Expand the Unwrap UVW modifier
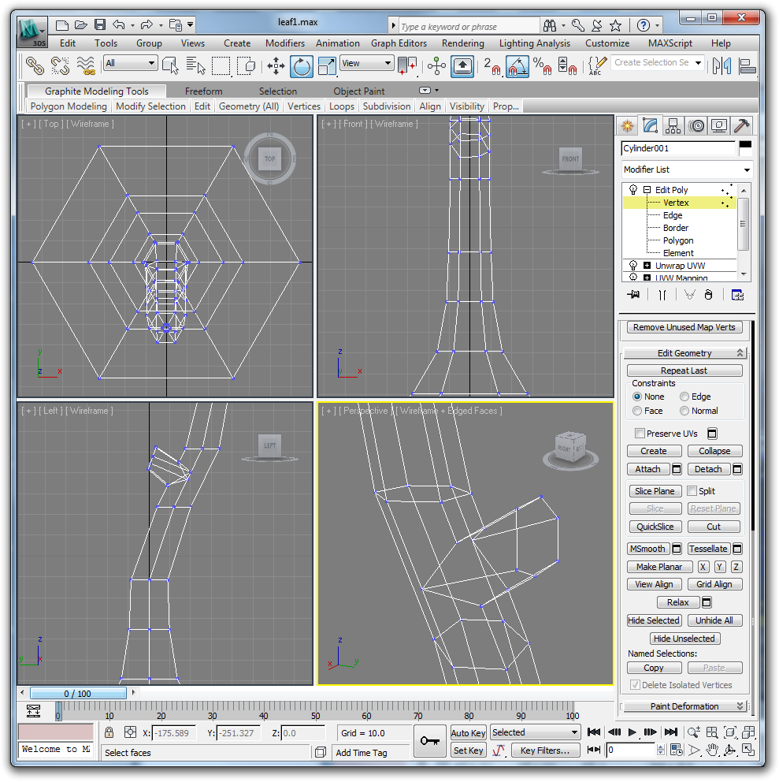This screenshot has height=782, width=779. pyautogui.click(x=647, y=266)
